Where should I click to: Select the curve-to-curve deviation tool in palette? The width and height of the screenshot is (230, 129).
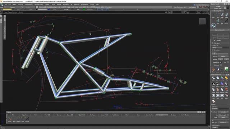pyautogui.click(x=27, y=119)
